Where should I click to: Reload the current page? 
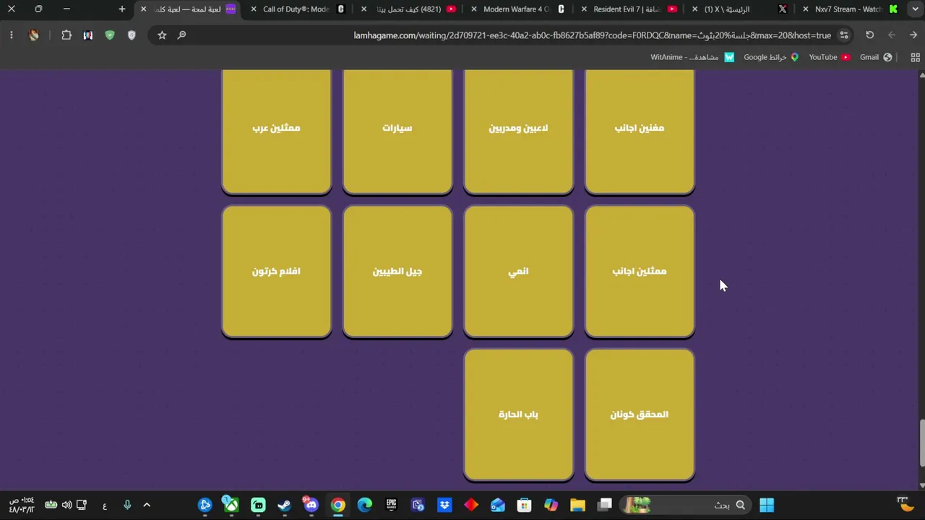click(x=870, y=35)
